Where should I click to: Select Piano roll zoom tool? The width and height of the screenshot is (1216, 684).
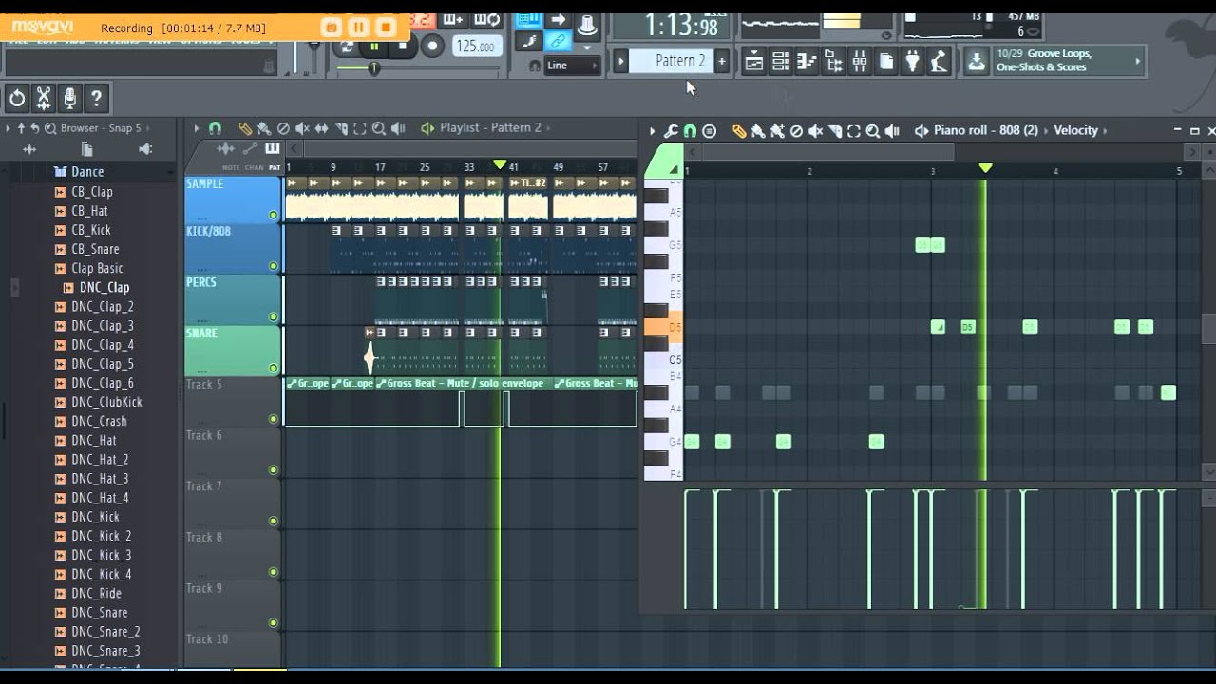click(x=872, y=131)
